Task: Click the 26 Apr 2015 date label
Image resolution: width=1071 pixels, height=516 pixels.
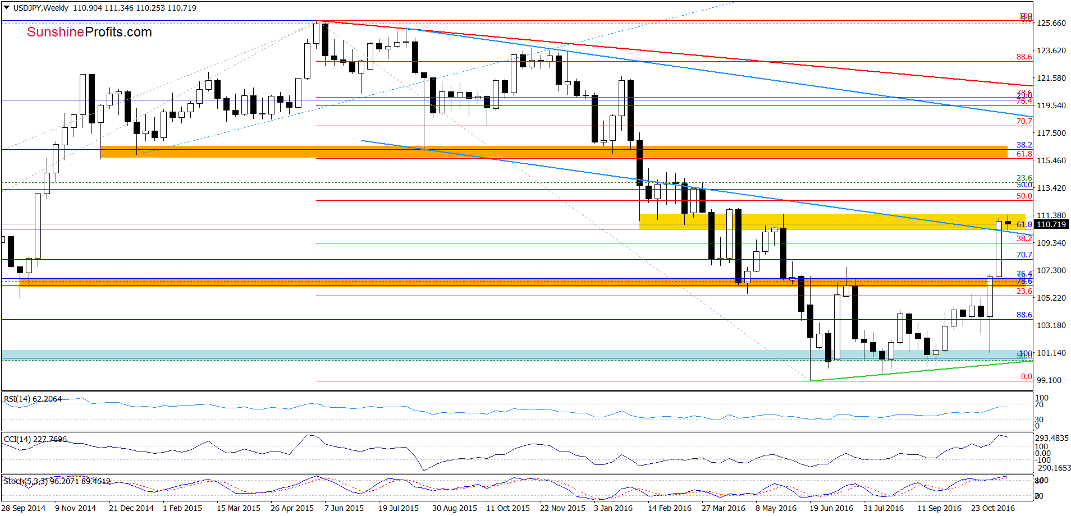Action: tap(292, 508)
